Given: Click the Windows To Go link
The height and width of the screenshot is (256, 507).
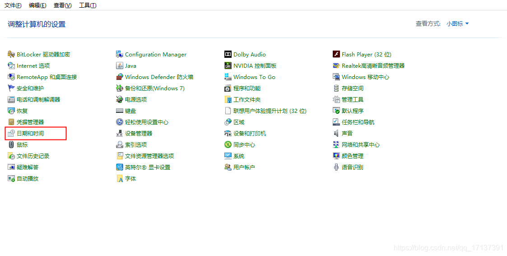Looking at the screenshot, I should tap(254, 77).
